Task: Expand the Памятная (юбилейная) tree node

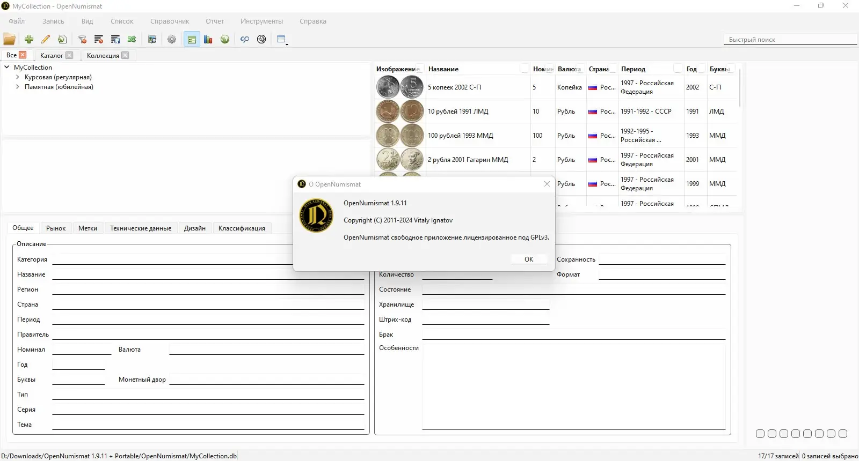Action: point(18,87)
